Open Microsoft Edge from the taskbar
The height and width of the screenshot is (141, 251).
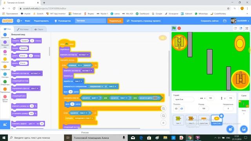pyautogui.click(x=141, y=137)
